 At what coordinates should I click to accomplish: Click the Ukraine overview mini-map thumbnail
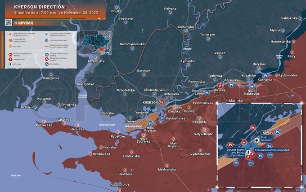pos(95,43)
